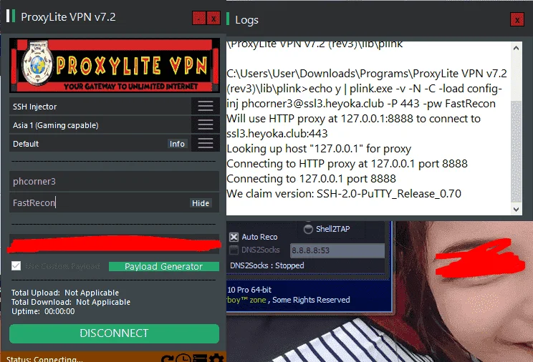The width and height of the screenshot is (533, 362).
Task: Toggle the Auto Reco checkbox in background window
Action: tap(234, 237)
